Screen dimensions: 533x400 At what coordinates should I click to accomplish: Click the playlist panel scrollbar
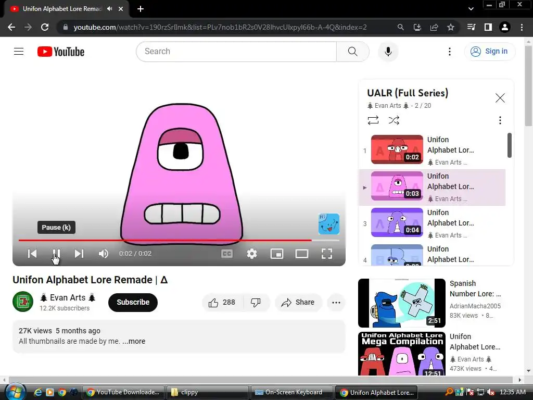point(509,145)
